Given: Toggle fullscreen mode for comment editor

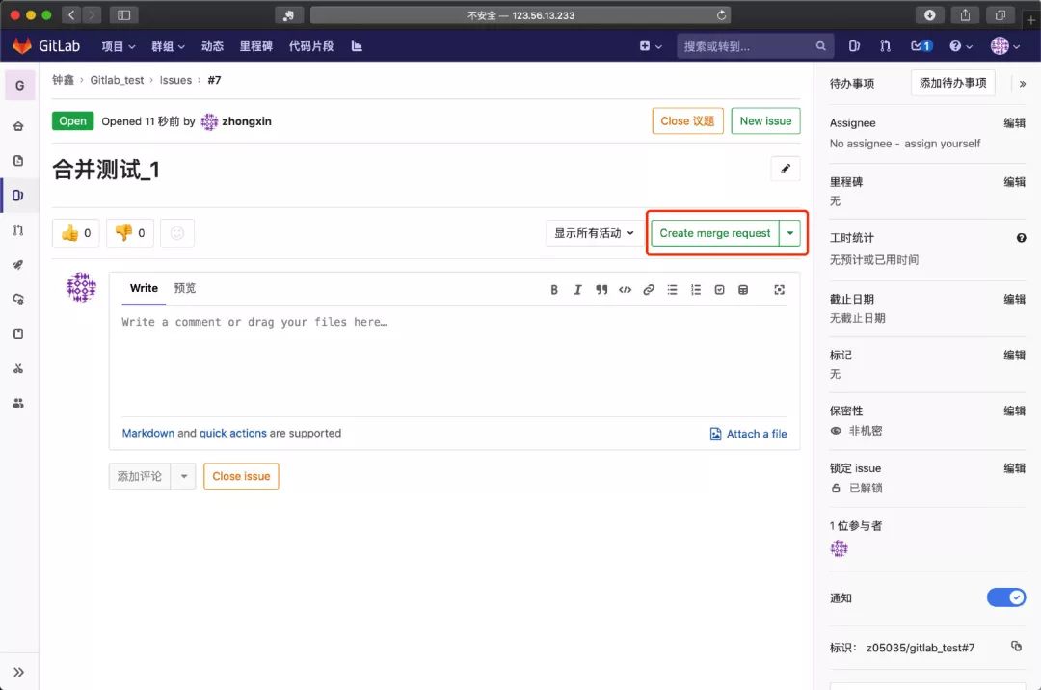Looking at the screenshot, I should [x=780, y=290].
